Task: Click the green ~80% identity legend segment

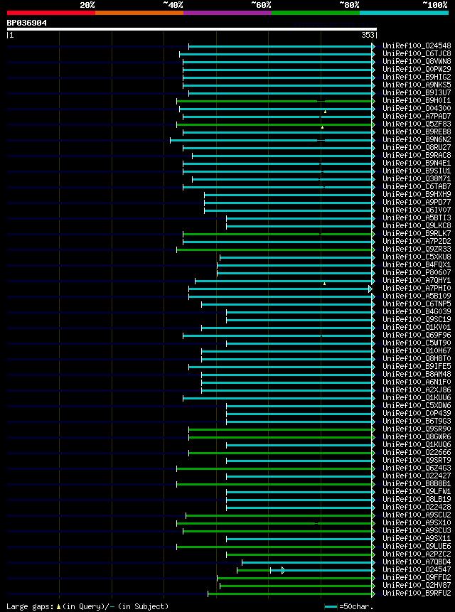Action: point(316,13)
